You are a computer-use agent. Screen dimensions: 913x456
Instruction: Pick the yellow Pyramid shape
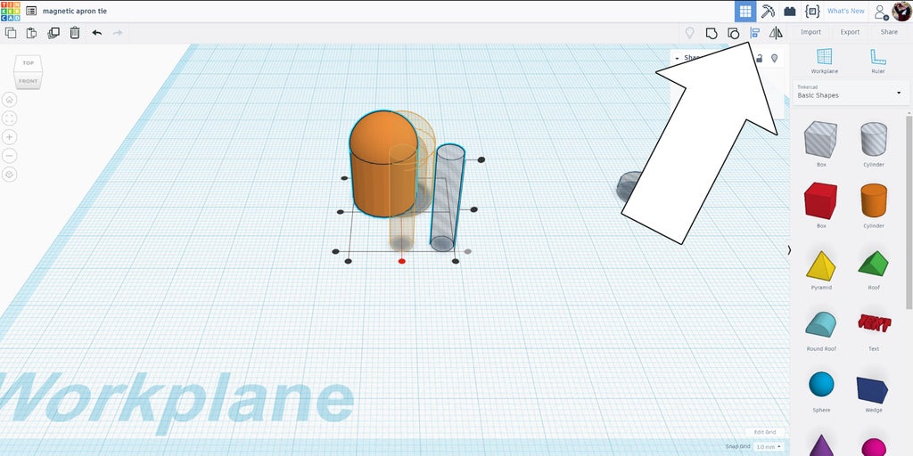coord(821,265)
